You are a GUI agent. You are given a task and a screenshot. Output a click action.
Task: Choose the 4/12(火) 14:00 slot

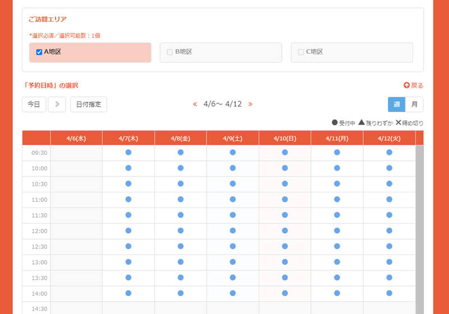click(x=389, y=293)
